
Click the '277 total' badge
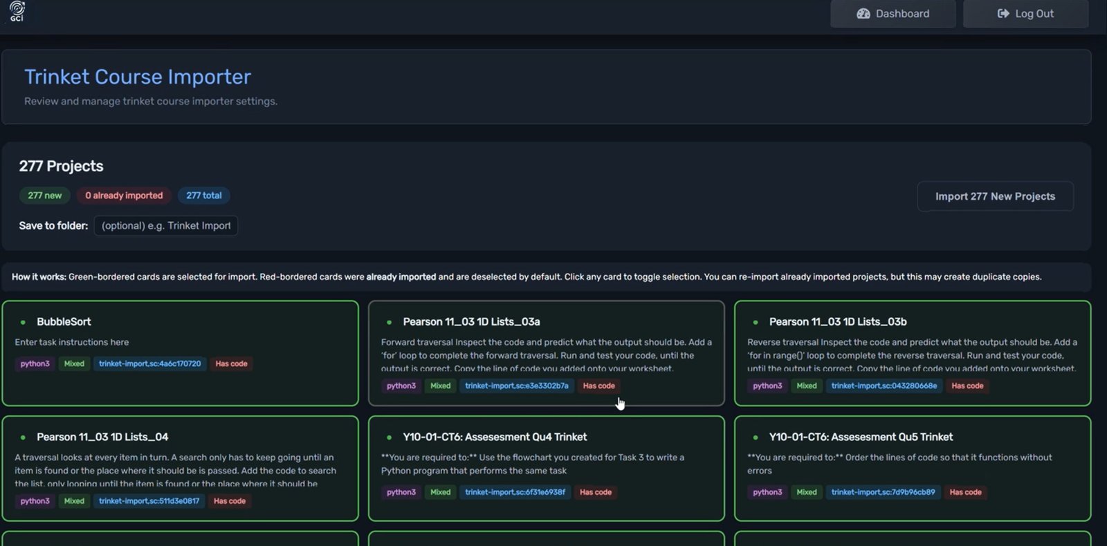point(204,196)
